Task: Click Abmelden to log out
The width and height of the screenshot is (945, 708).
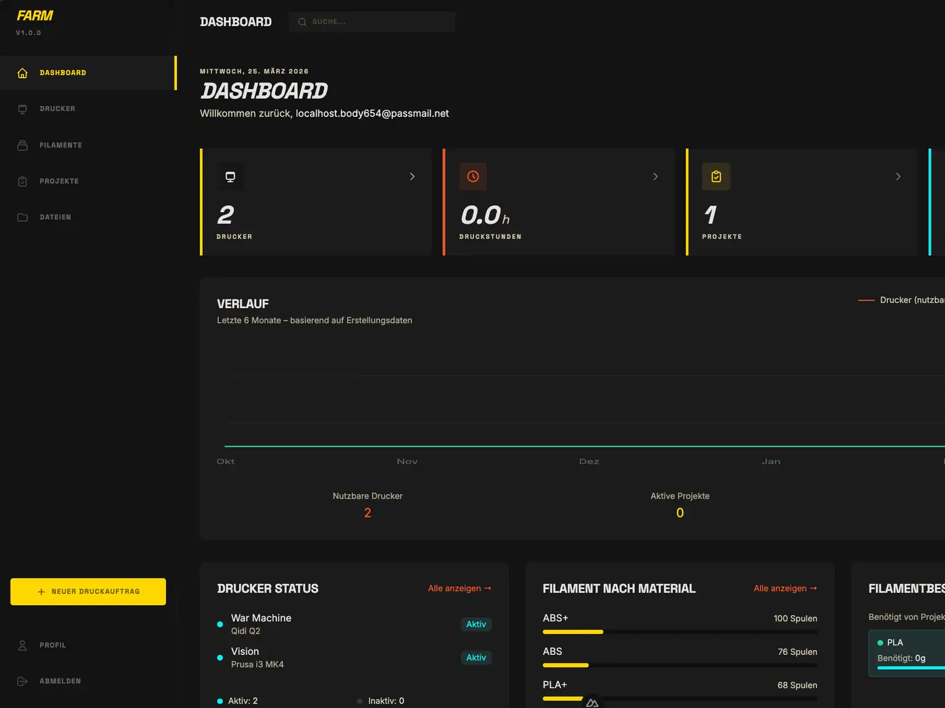Action: point(88,681)
